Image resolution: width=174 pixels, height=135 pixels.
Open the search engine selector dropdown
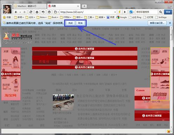point(134,12)
